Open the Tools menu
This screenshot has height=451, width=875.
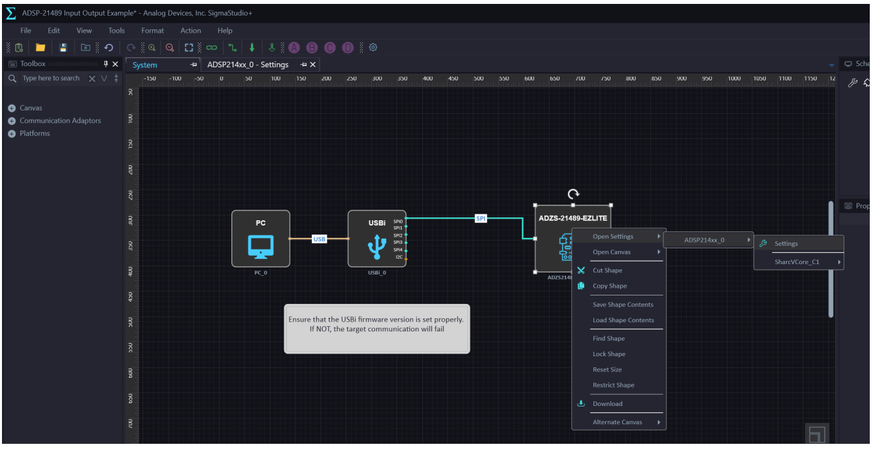[x=116, y=31]
